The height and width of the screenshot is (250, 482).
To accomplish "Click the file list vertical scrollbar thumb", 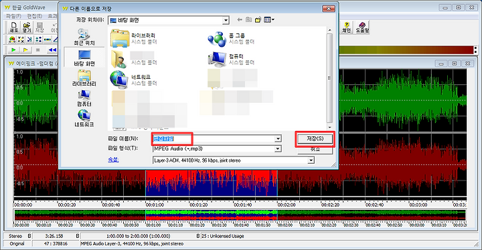I will pyautogui.click(x=329, y=78).
